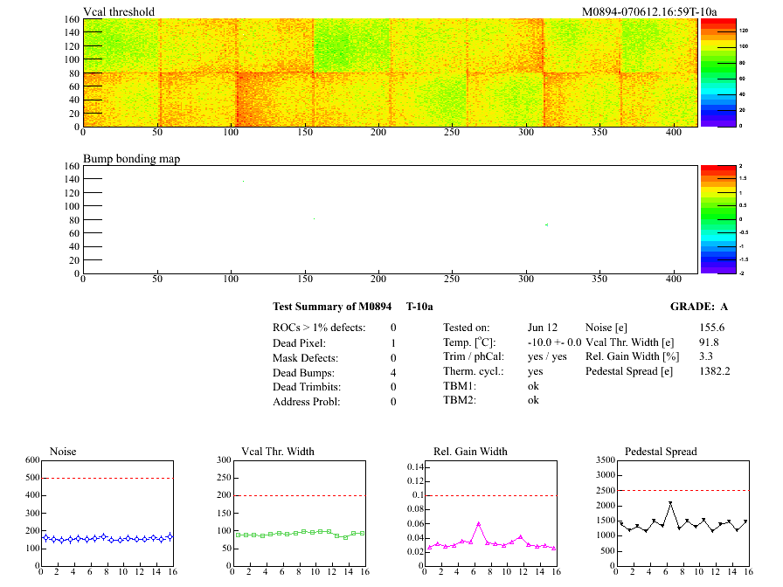Click the "Rel. Gain Width" chart title

pyautogui.click(x=470, y=452)
